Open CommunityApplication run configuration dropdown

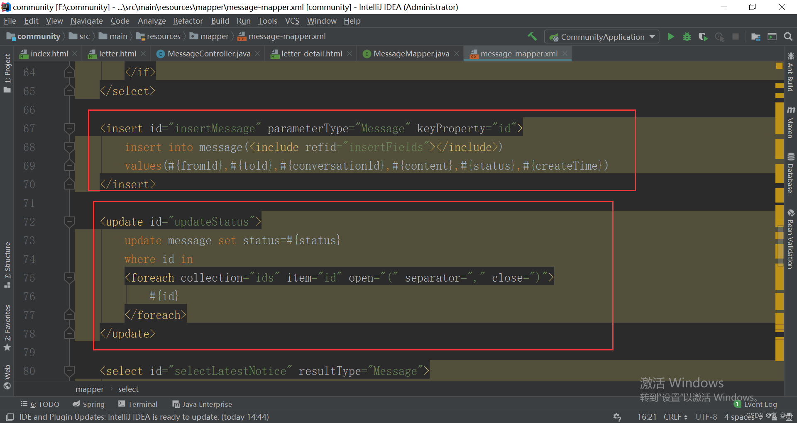tap(602, 37)
